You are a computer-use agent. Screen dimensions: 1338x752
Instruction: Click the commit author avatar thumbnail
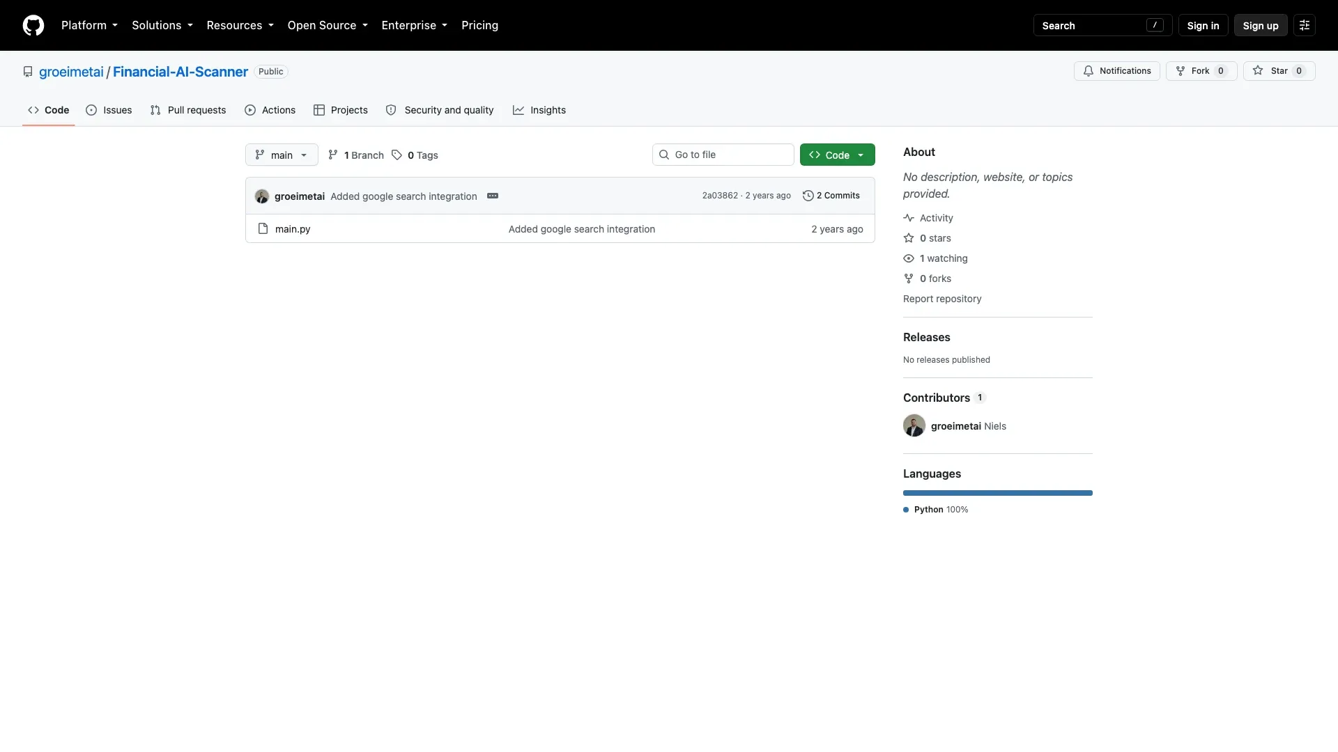coord(262,196)
